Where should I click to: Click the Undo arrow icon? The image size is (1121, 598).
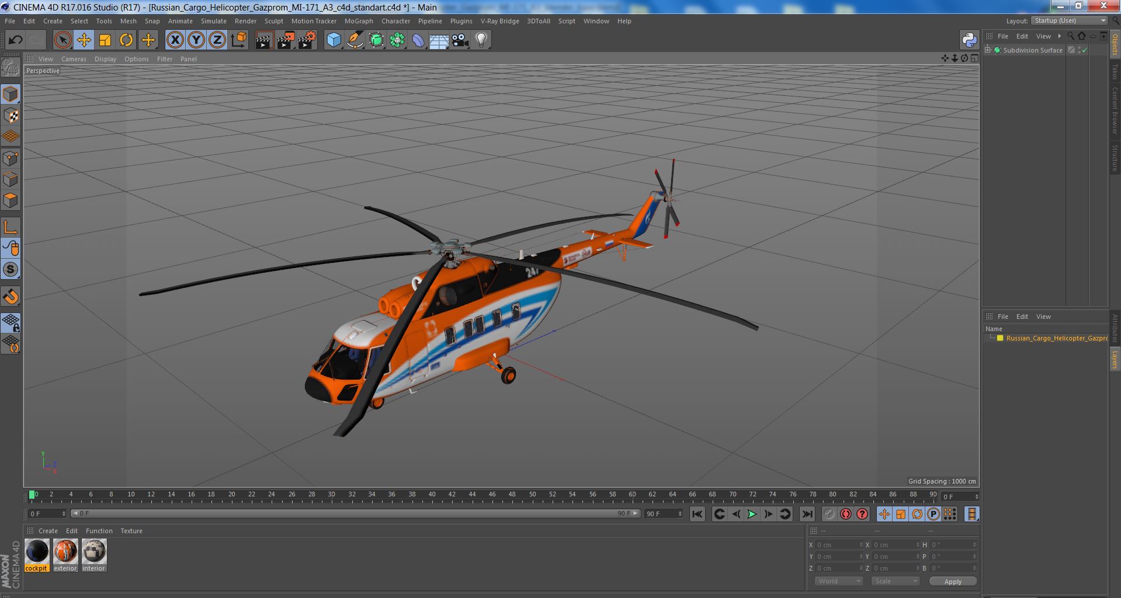16,40
